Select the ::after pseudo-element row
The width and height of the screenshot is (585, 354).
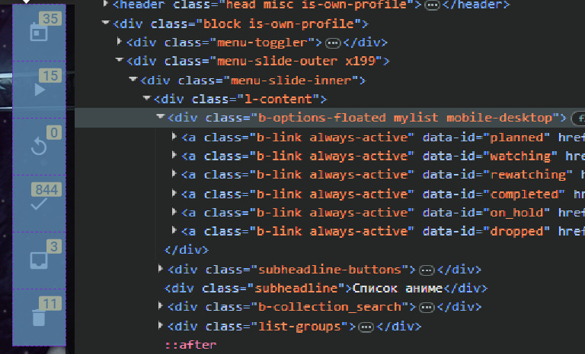(x=190, y=345)
